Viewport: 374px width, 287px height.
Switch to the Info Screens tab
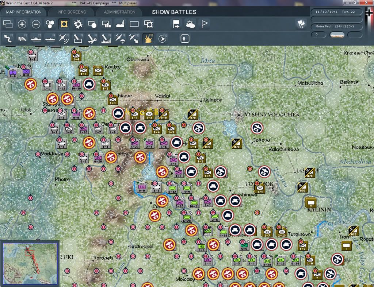71,12
